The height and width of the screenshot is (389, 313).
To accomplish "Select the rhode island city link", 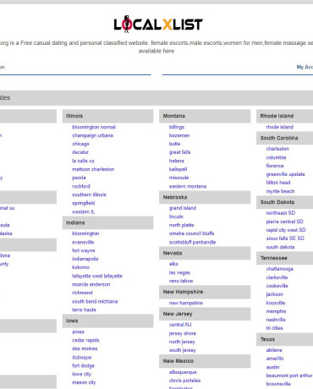I will tap(280, 127).
